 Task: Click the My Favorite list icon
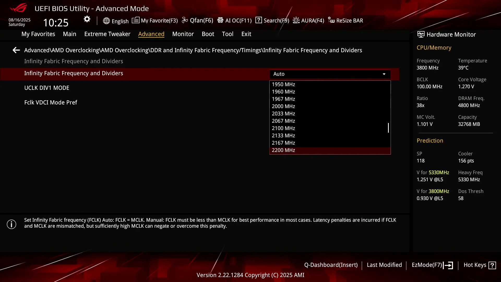[x=135, y=20]
